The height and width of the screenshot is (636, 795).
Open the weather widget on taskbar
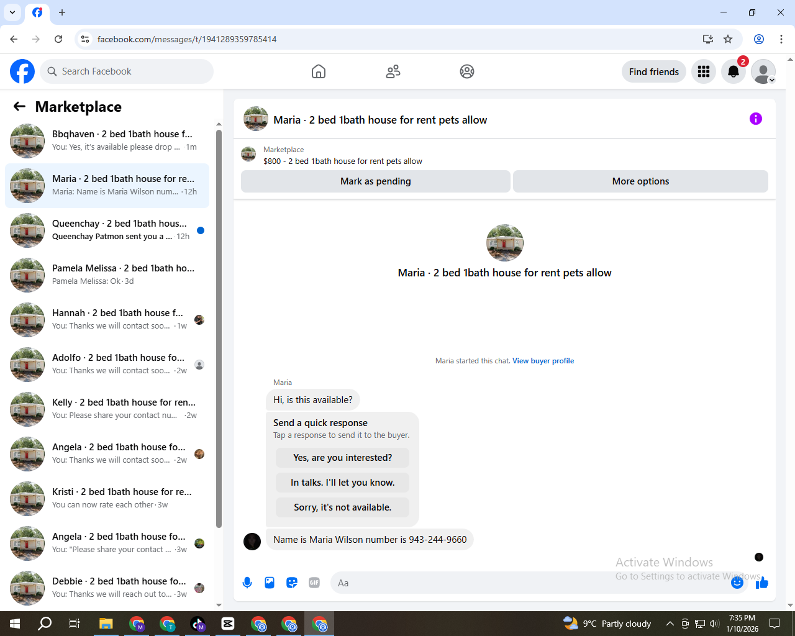[607, 624]
